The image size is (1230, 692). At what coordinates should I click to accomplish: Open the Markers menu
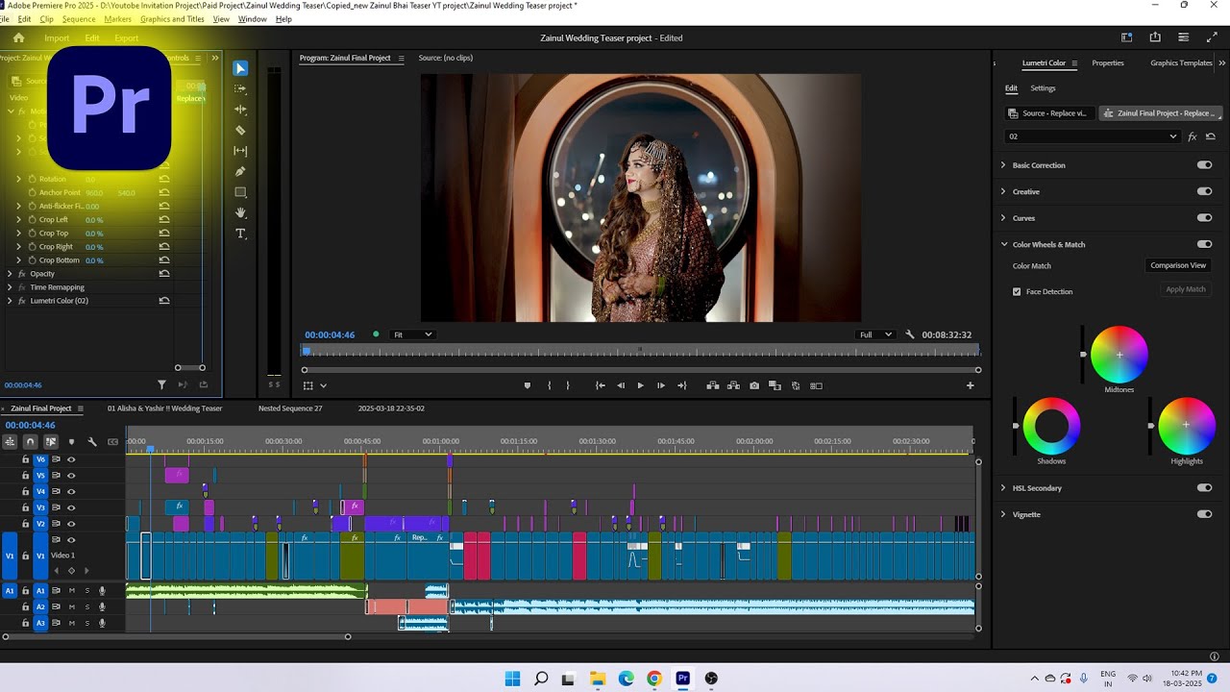(117, 19)
